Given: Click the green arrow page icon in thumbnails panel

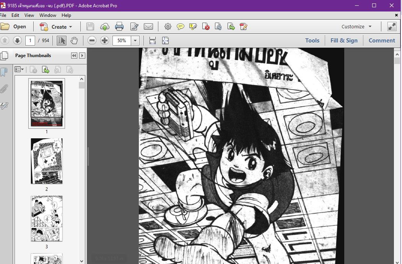Looking at the screenshot, I should (46, 69).
